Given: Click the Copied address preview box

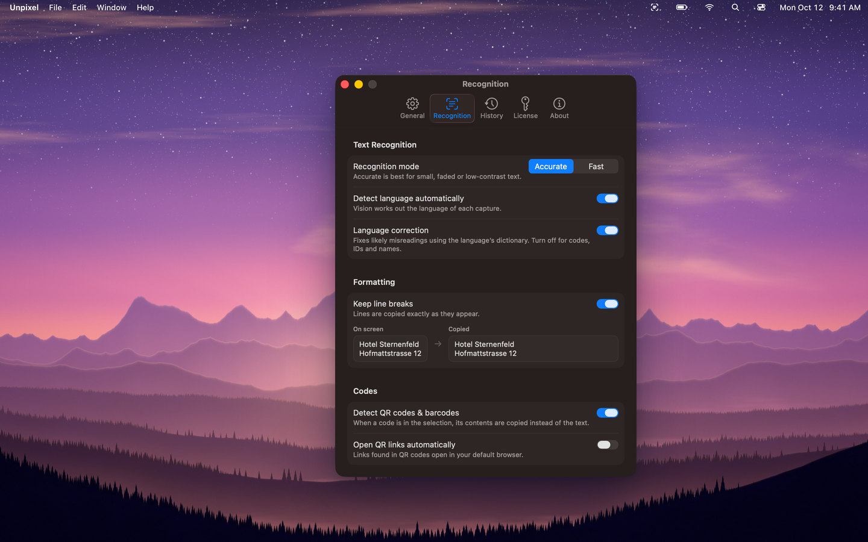Looking at the screenshot, I should 533,349.
